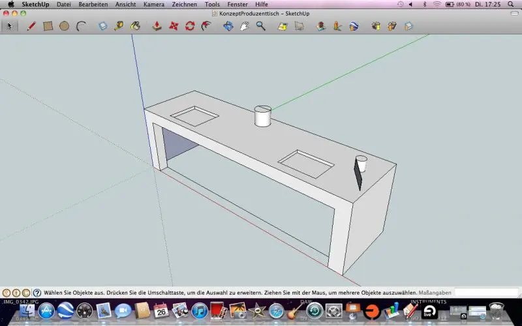Screen dimensions: 522x326
Task: Select the Pan hand tool
Action: tap(245, 27)
